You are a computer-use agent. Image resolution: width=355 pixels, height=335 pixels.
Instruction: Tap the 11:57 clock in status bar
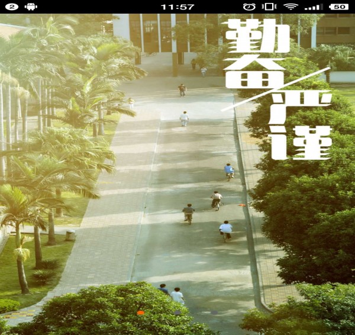[x=177, y=7]
